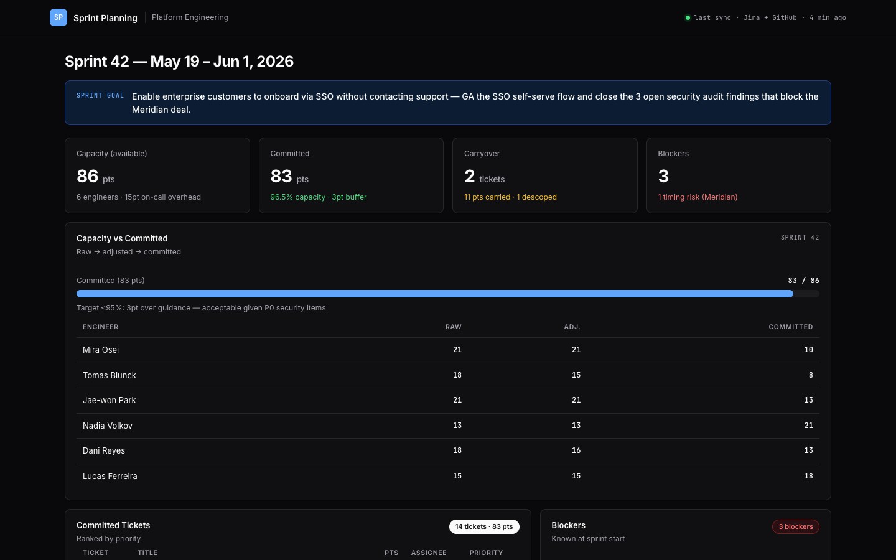Screen dimensions: 896x560
Task: Click '6 engineers · 15pt on-call overhead' text
Action: pyautogui.click(x=139, y=197)
